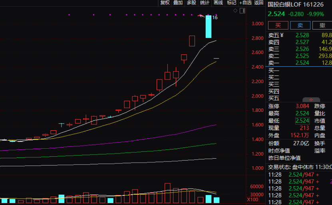332x205 pixels.
Task: Click the 跌停 label
Action: coord(320,106)
